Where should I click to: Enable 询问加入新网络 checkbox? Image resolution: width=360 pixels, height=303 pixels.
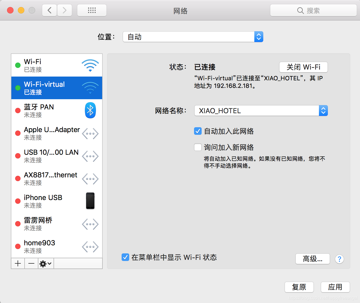point(198,147)
